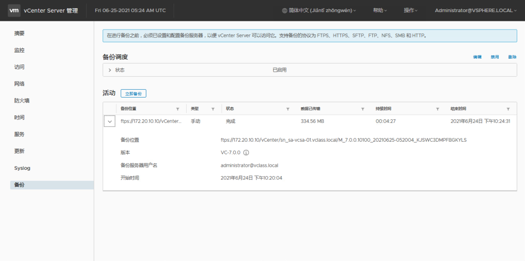The image size is (525, 261).
Task: Filter the 结束时间 column
Action: click(508, 109)
